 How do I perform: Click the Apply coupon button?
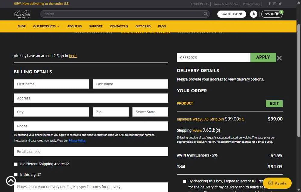tap(263, 57)
